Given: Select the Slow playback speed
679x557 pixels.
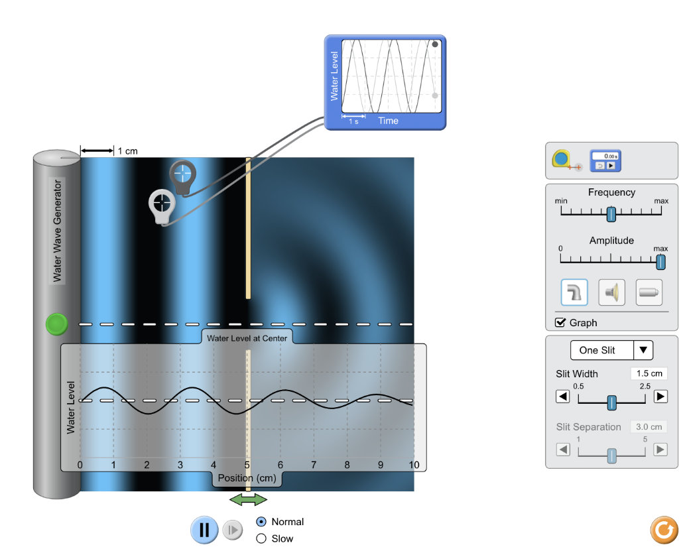Looking at the screenshot, I should click(x=261, y=538).
